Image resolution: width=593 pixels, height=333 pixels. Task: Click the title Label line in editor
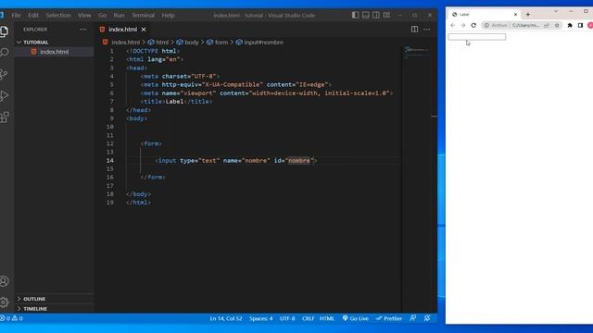point(176,102)
